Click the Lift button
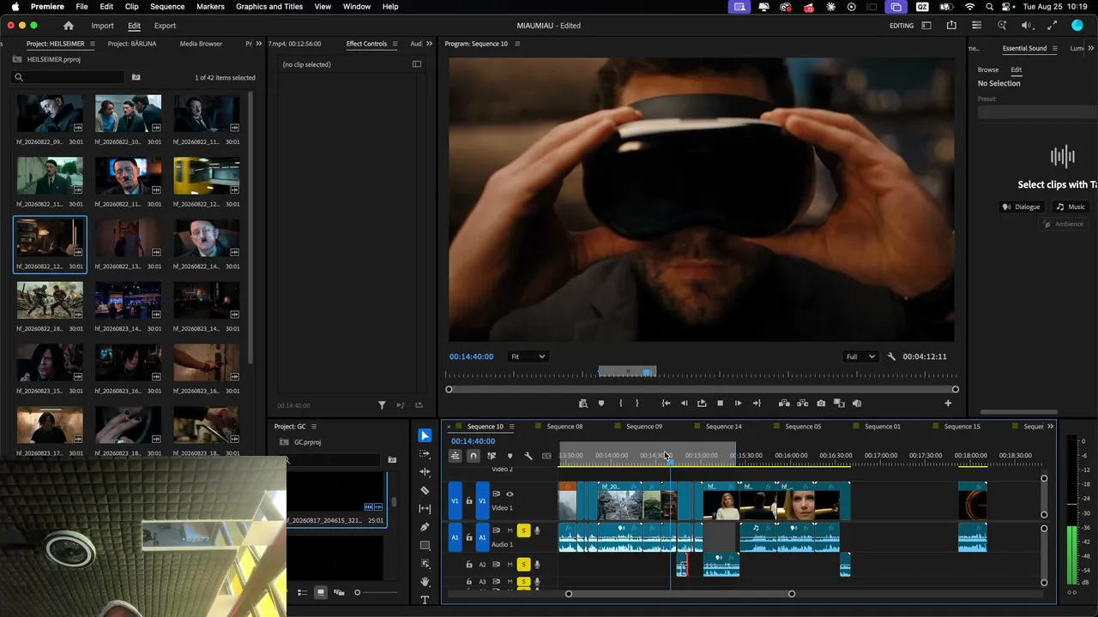The height and width of the screenshot is (617, 1098). point(784,403)
